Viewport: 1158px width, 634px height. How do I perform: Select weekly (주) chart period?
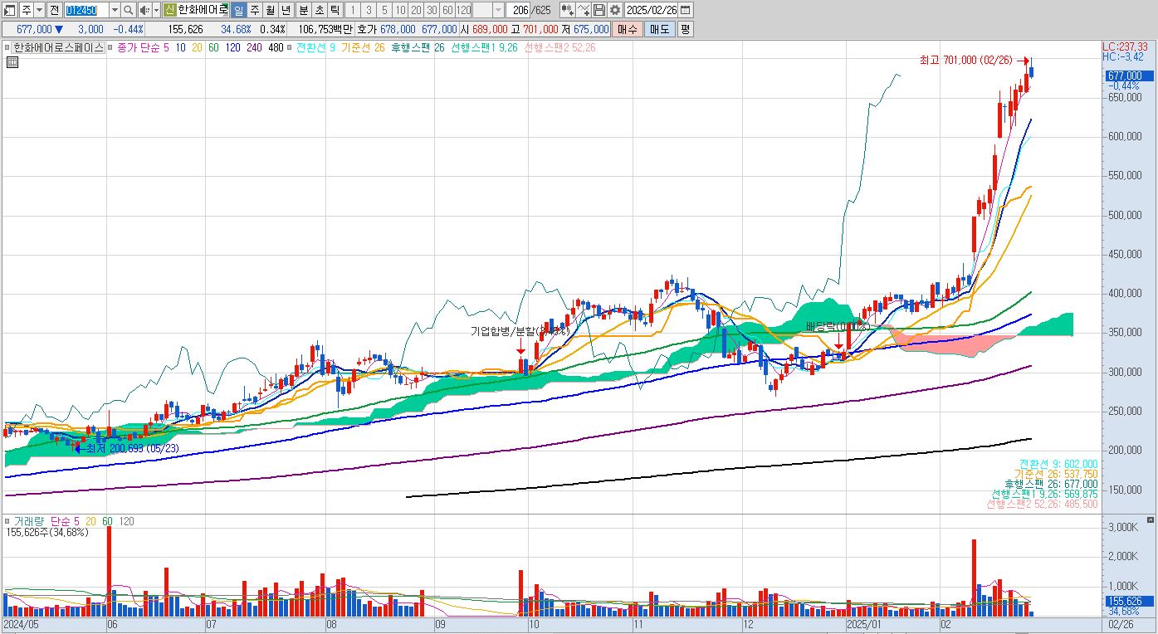(x=255, y=10)
